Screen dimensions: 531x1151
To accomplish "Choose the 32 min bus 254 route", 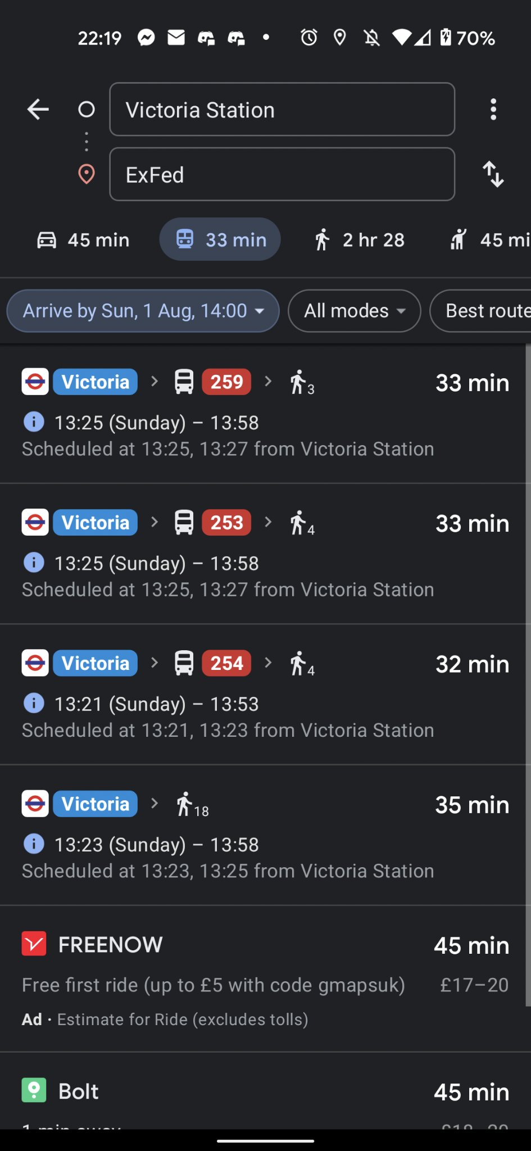I will pos(264,694).
